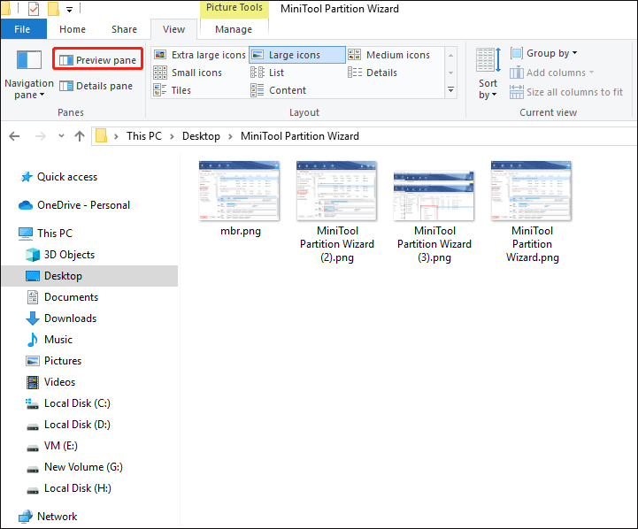Click Size all columns to fit
The image size is (638, 529).
click(x=566, y=92)
